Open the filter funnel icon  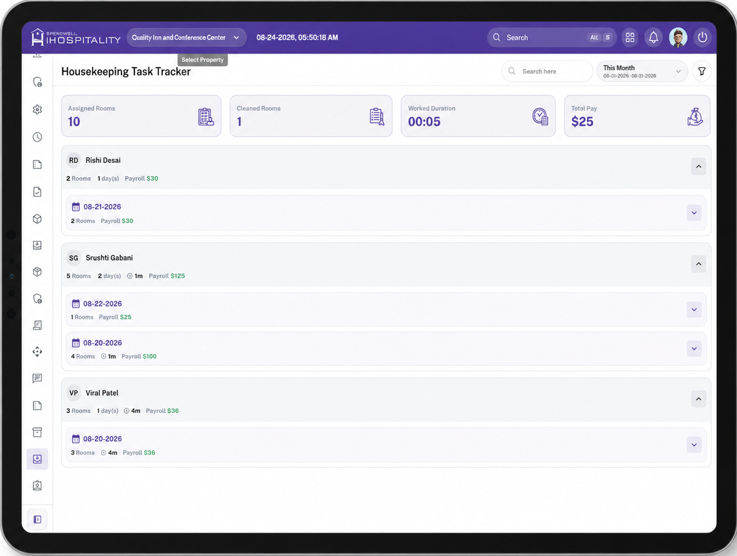tap(702, 71)
